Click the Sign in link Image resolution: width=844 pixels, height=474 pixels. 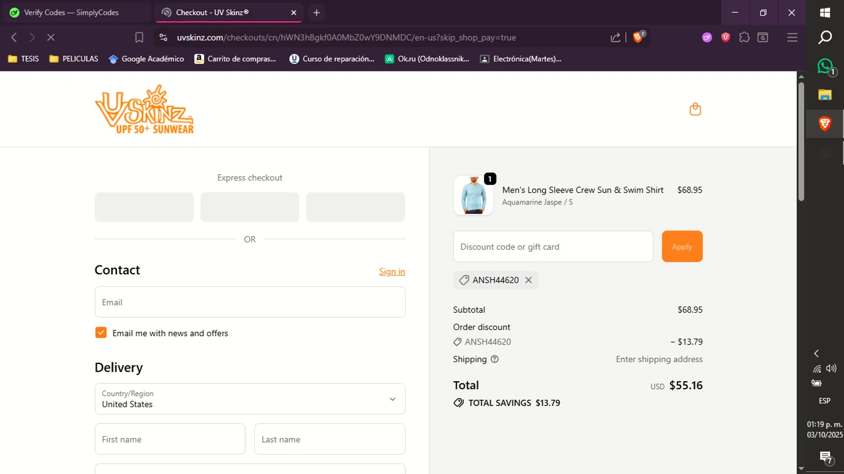(392, 272)
